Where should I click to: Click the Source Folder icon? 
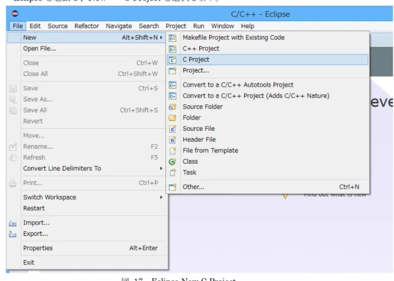[173, 107]
